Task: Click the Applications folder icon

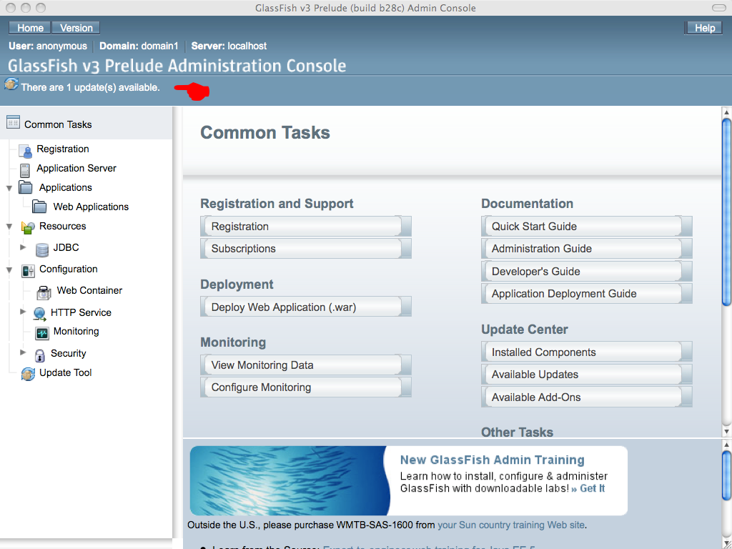Action: [26, 187]
